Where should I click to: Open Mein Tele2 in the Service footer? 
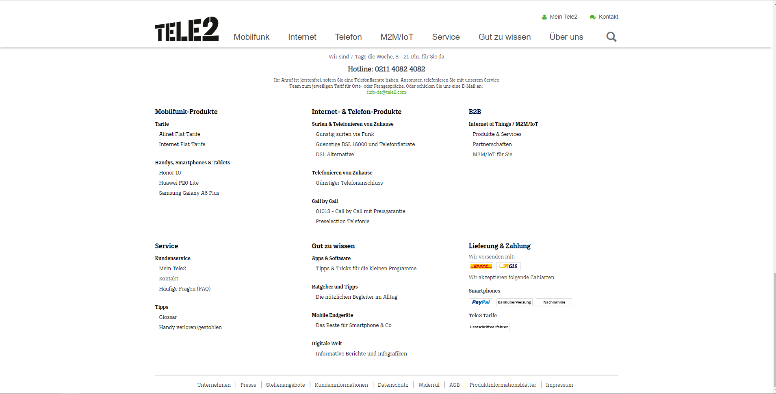click(172, 269)
